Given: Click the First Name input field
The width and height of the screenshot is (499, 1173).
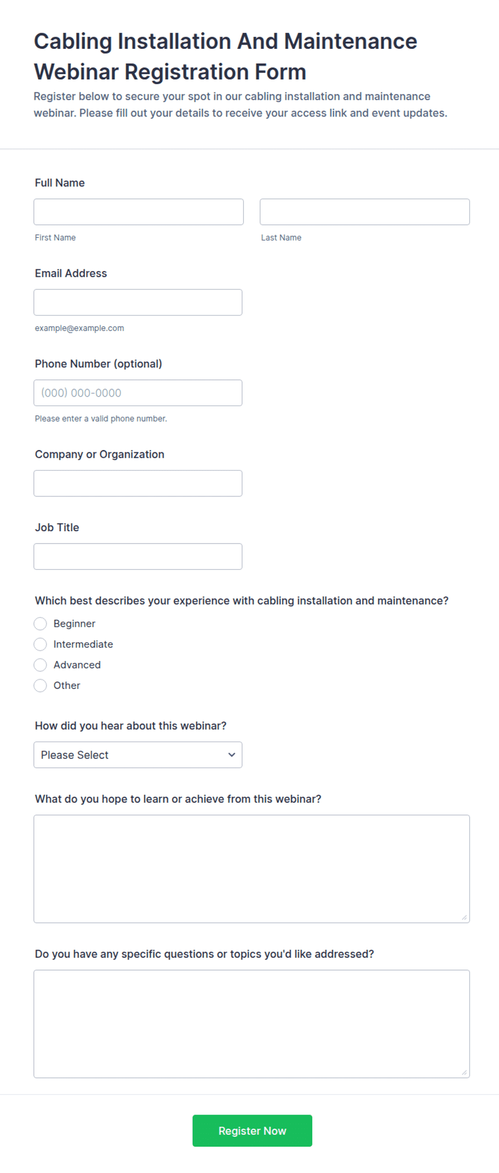Looking at the screenshot, I should [x=138, y=212].
